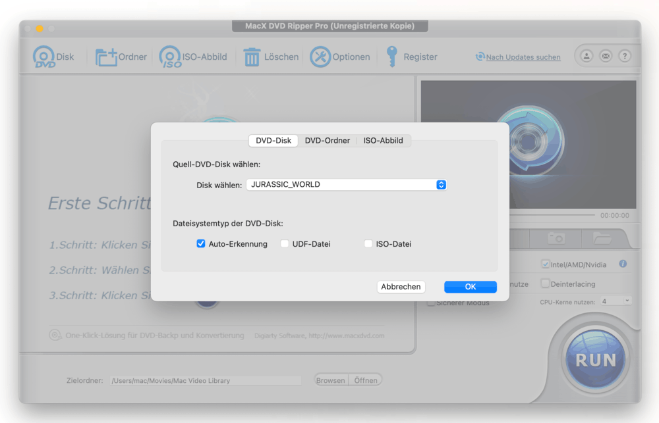Click Nach Updates suchen link
This screenshot has height=423, width=659.
pyautogui.click(x=523, y=57)
